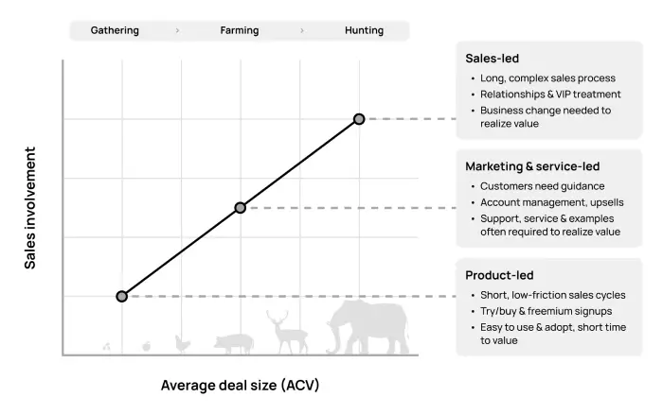Click the chevron between Gathering and Farming
663x415 pixels.
[x=177, y=30]
